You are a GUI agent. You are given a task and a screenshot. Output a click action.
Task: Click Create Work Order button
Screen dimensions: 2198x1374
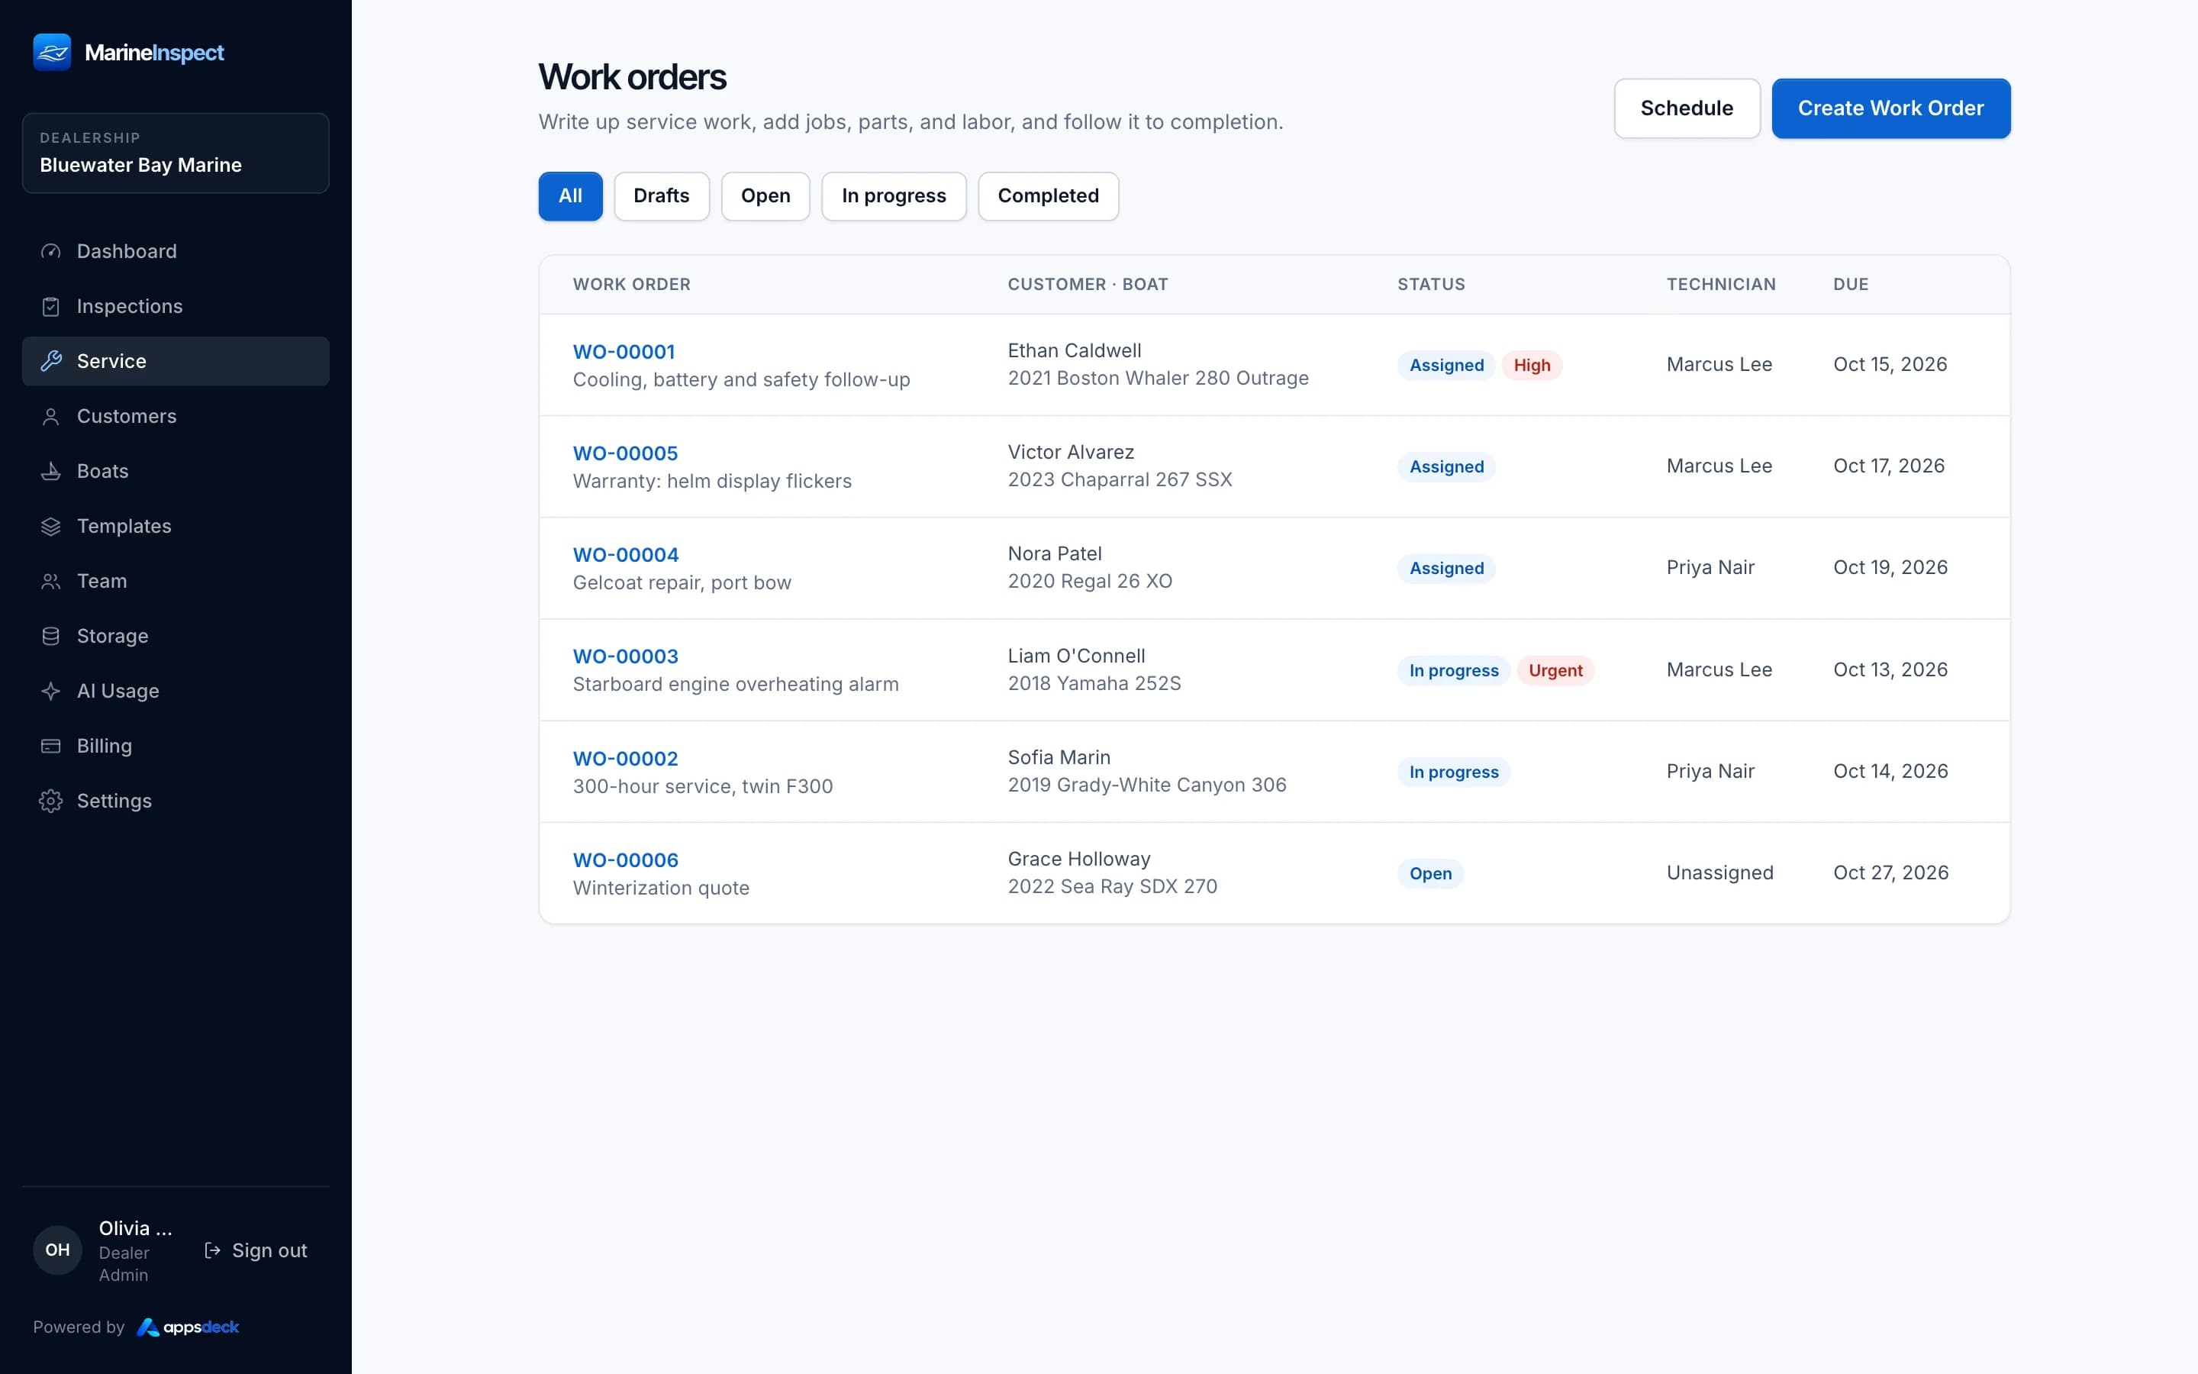(1891, 108)
